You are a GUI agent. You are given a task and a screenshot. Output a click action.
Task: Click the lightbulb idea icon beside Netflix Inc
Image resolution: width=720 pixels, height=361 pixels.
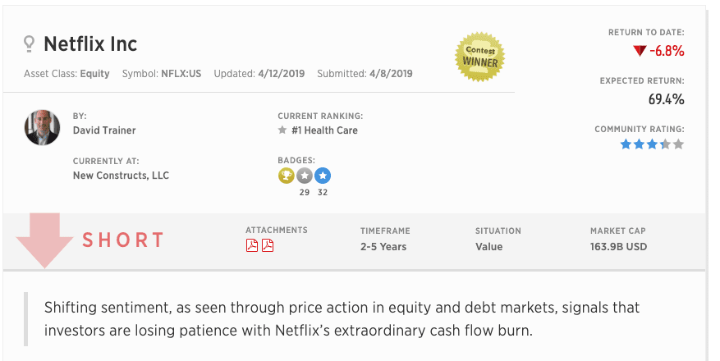tap(29, 44)
